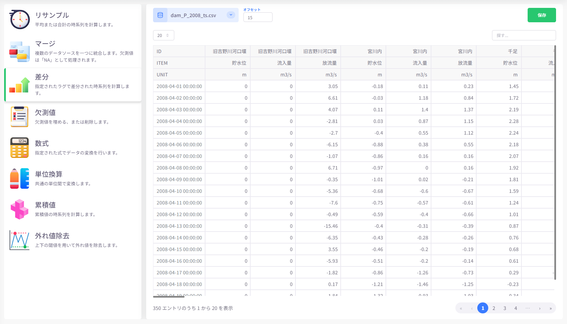This screenshot has width=567, height=324.
Task: Click the value 1.45 in 千足 column
Action: 499,86
